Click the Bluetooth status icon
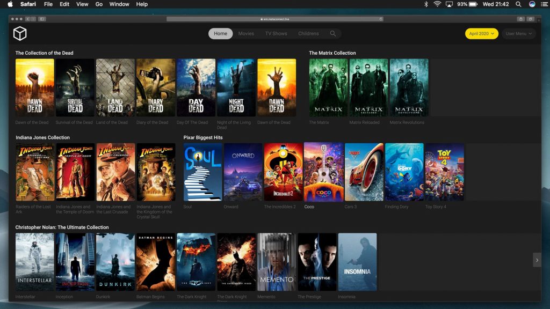This screenshot has width=550, height=309. click(426, 4)
